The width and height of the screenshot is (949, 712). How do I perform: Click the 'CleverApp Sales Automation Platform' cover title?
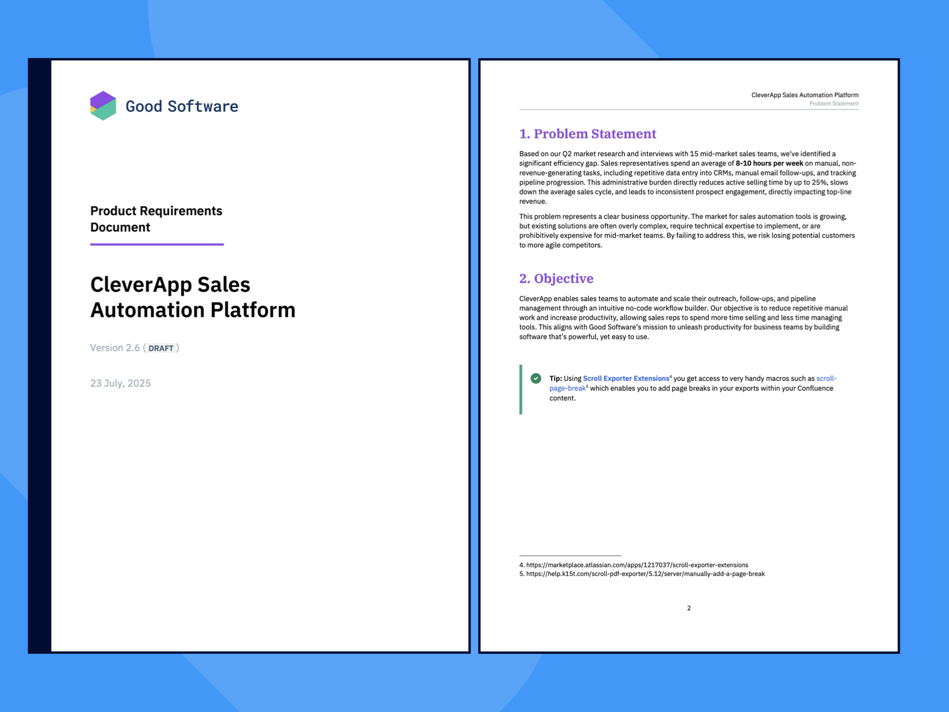coord(193,297)
